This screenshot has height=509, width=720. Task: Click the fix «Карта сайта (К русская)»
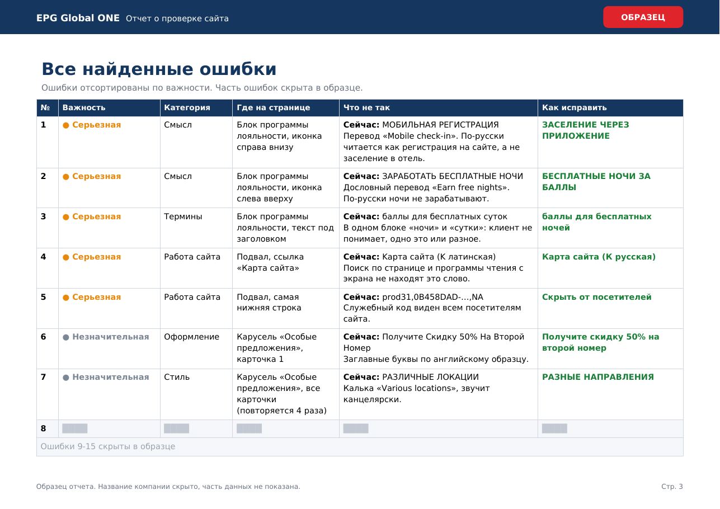tap(599, 257)
